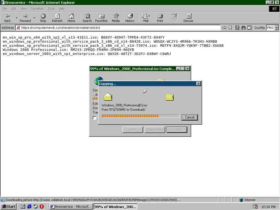The width and height of the screenshot is (280, 210).
Task: Click the page icon in address bar
Action: (x=18, y=28)
